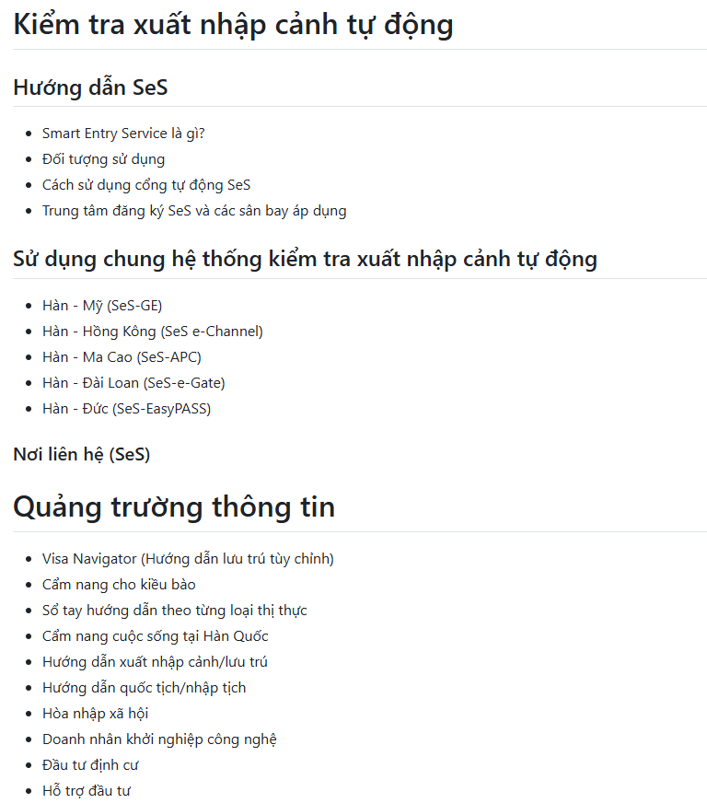Click 'Hướng dẫn xuất nhập cảnh/lưu trú'
The image size is (707, 803).
[x=155, y=662]
